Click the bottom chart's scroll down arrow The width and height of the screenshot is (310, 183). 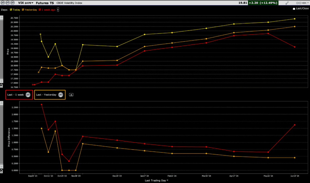(2, 167)
